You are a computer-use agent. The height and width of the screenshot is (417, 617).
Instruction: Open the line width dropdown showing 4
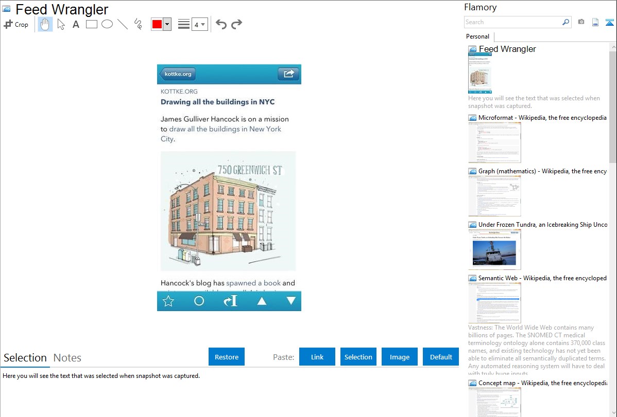[200, 24]
